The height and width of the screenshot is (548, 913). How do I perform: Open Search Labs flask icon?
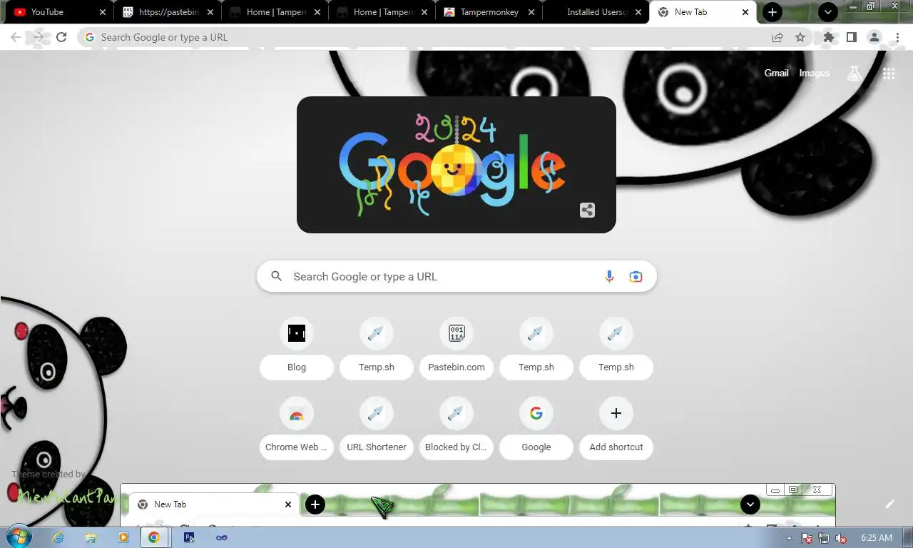click(855, 73)
